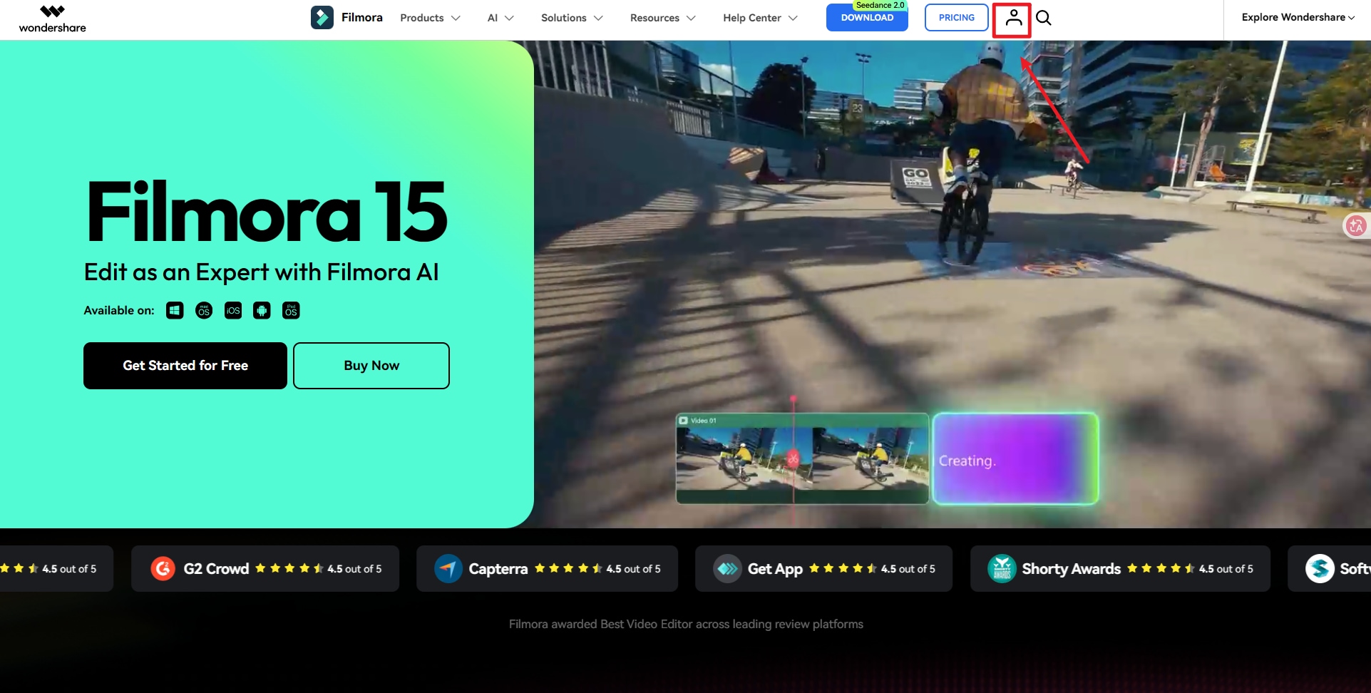Open the floating translate widget on the right edge
The width and height of the screenshot is (1371, 693).
1356,226
